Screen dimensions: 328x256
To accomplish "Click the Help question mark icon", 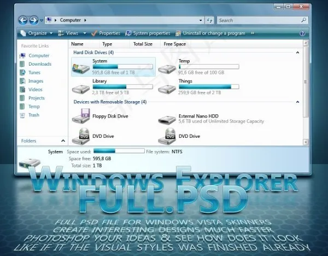I will [x=302, y=33].
